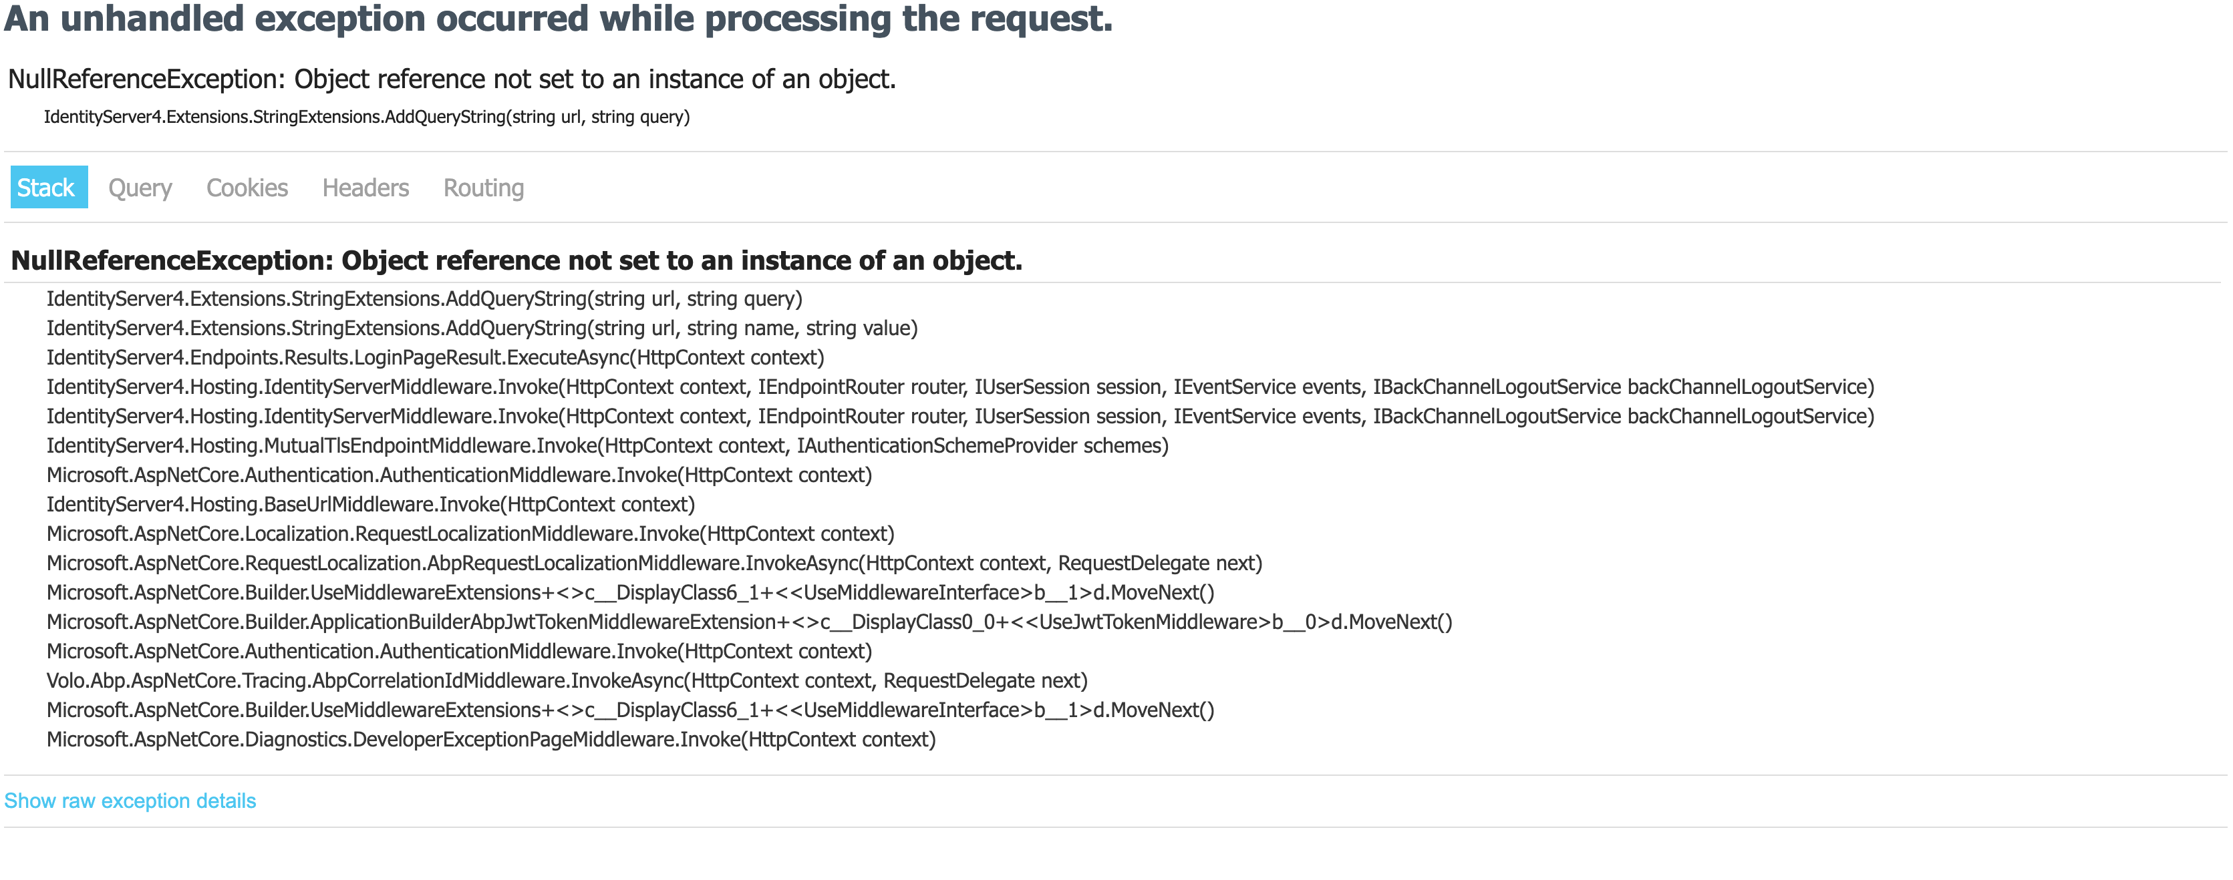Select the AuthenticationMiddleware.Invoke stack entry
Image resolution: width=2233 pixels, height=880 pixels.
tap(460, 475)
